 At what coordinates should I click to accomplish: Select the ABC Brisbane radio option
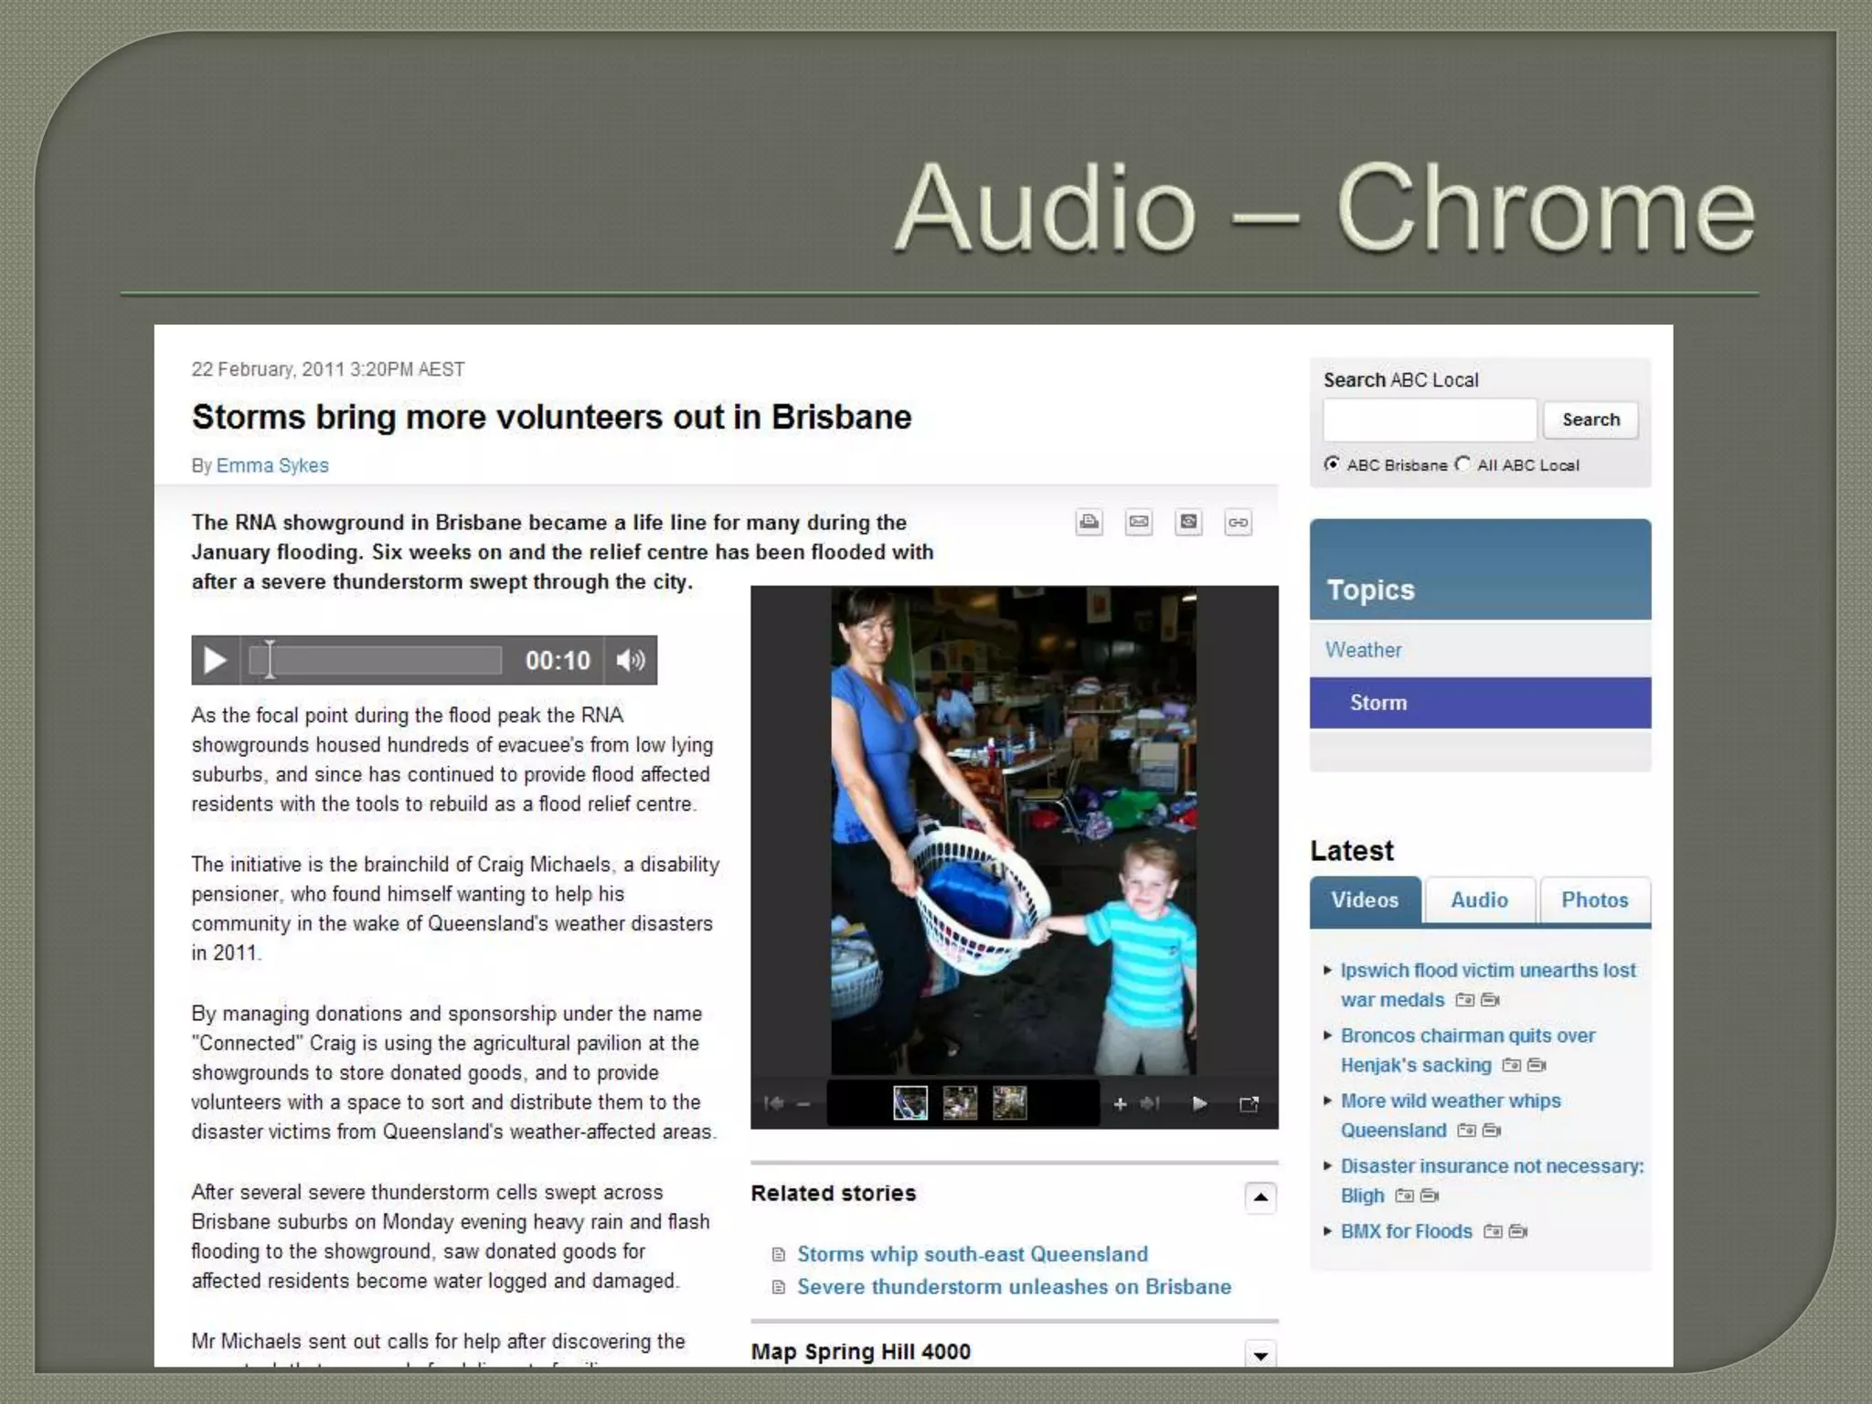(x=1333, y=464)
